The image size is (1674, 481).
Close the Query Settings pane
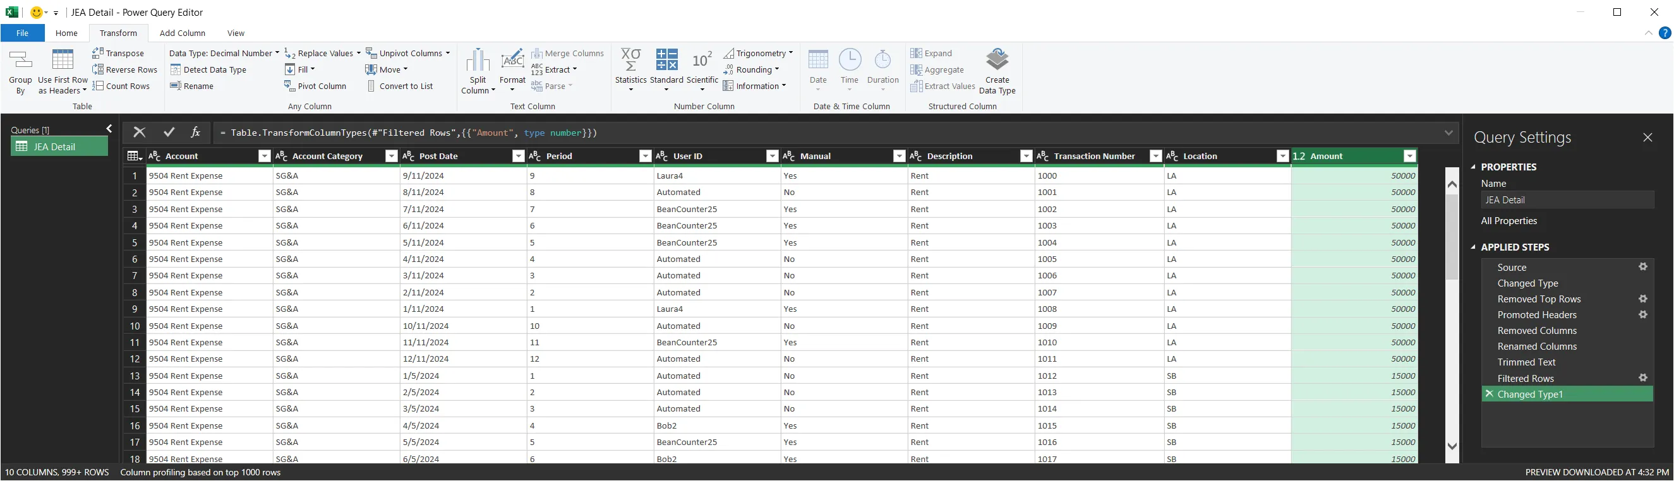(x=1647, y=137)
